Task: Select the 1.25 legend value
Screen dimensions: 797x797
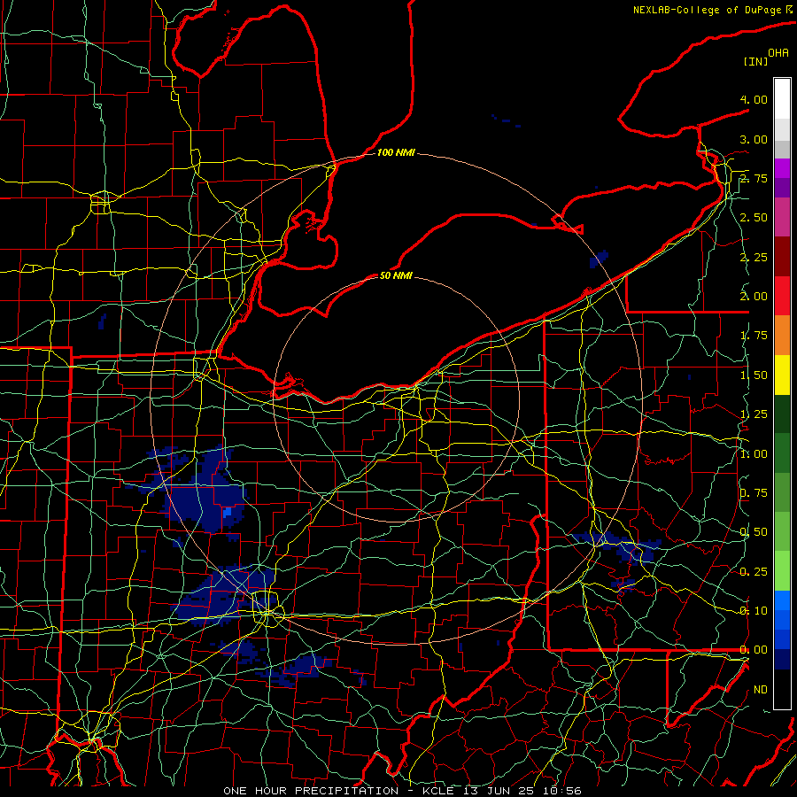Action: 754,414
